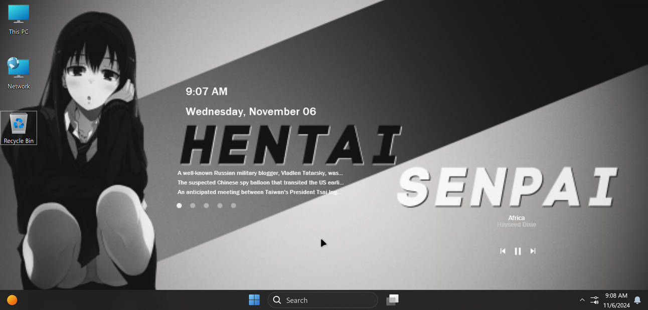Open the Chinese spy balloon headline
The image size is (648, 310).
click(260, 182)
